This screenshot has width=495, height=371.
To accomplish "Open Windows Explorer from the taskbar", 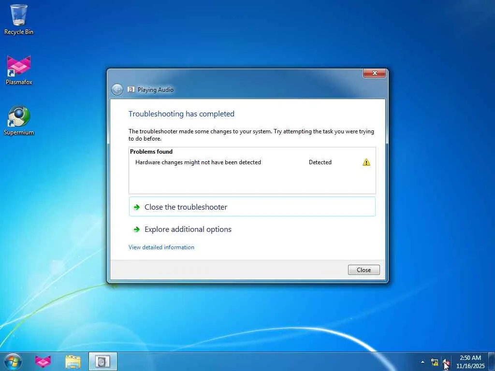I will pyautogui.click(x=73, y=361).
